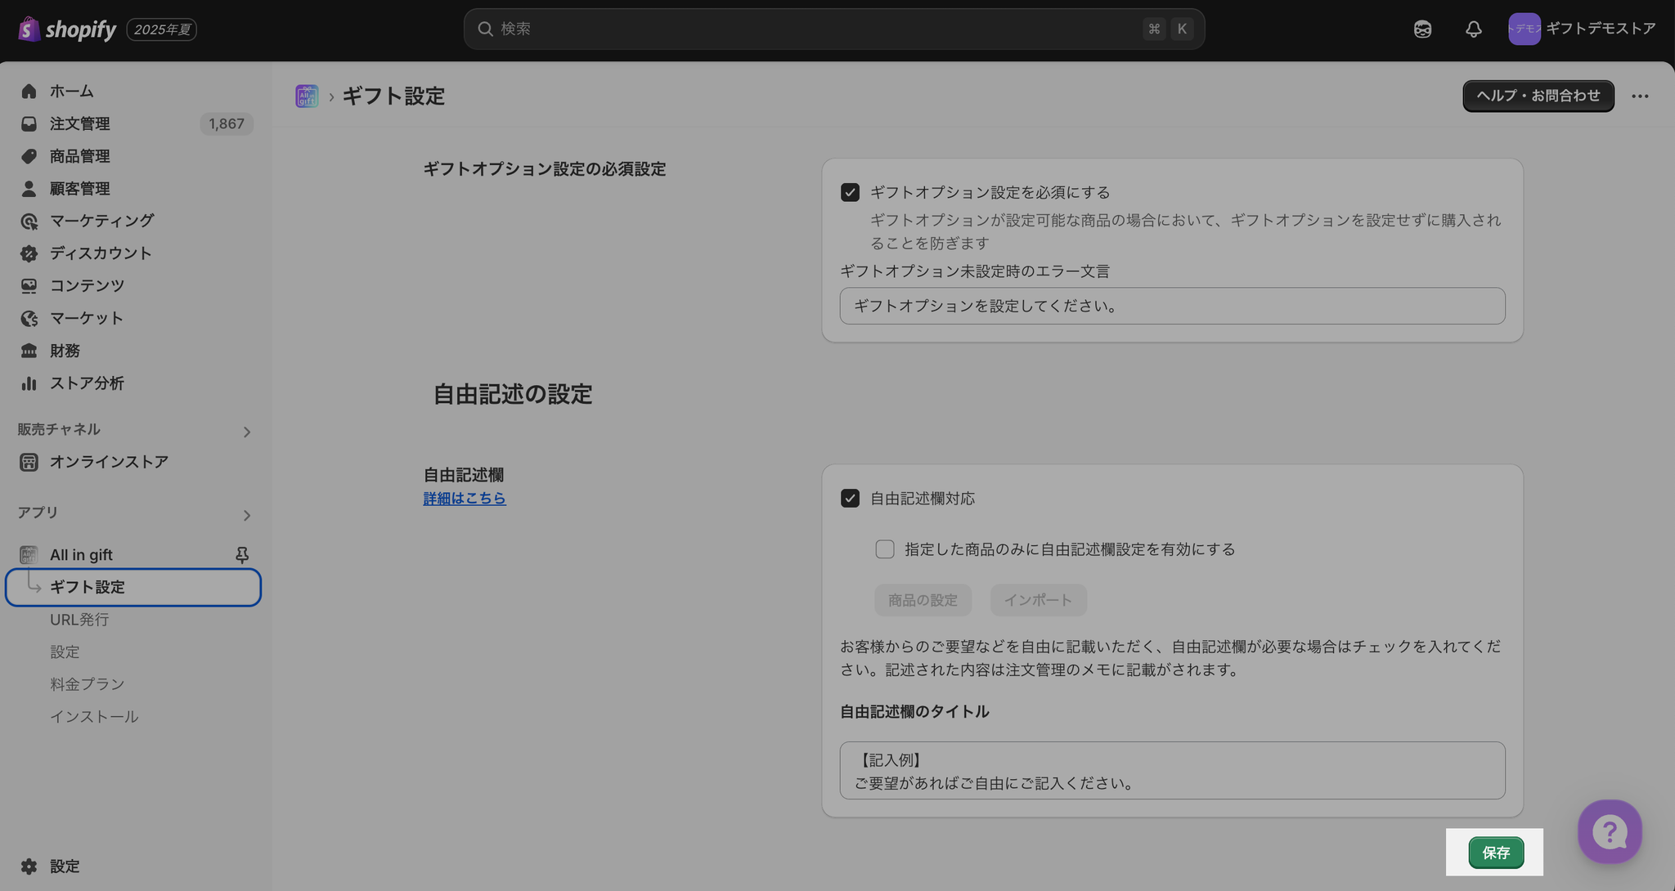Toggle the 自由記述欄対応 checkbox
Image resolution: width=1675 pixels, height=891 pixels.
tap(850, 499)
